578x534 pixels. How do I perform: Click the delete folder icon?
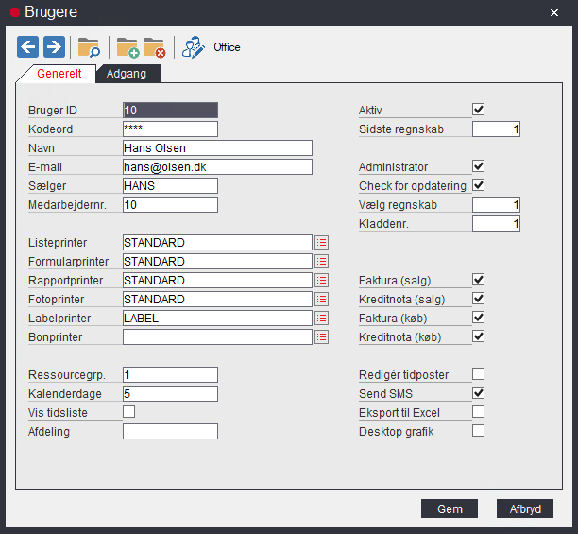click(x=154, y=47)
